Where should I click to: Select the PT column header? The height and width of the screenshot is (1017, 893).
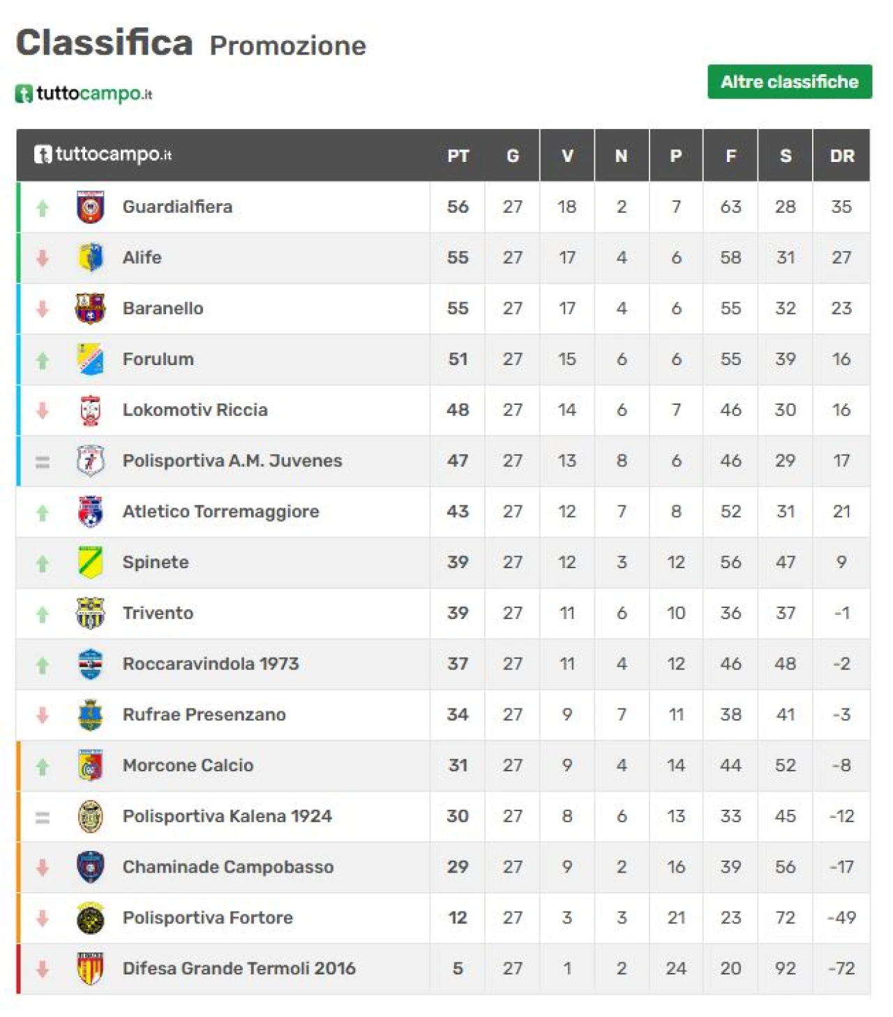(x=458, y=156)
